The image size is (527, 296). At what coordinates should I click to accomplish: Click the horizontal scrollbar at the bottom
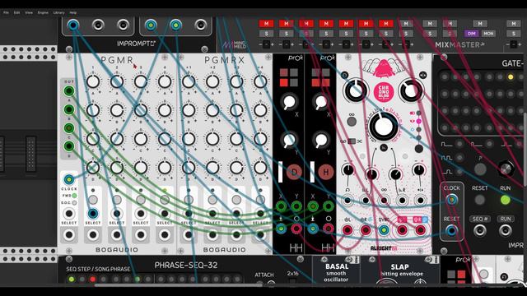178,285
